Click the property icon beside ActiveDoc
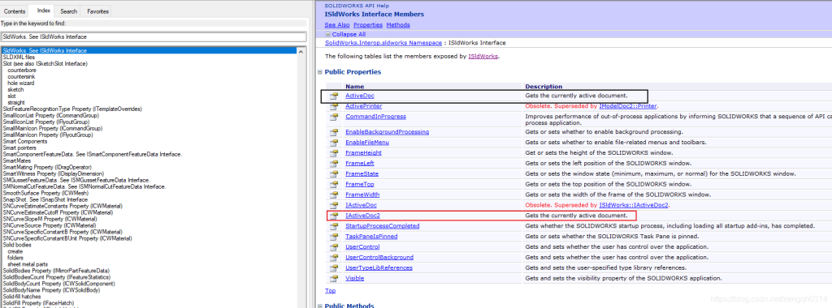 (334, 96)
